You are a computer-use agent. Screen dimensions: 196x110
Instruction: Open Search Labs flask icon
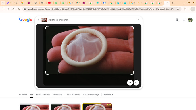[177, 20]
